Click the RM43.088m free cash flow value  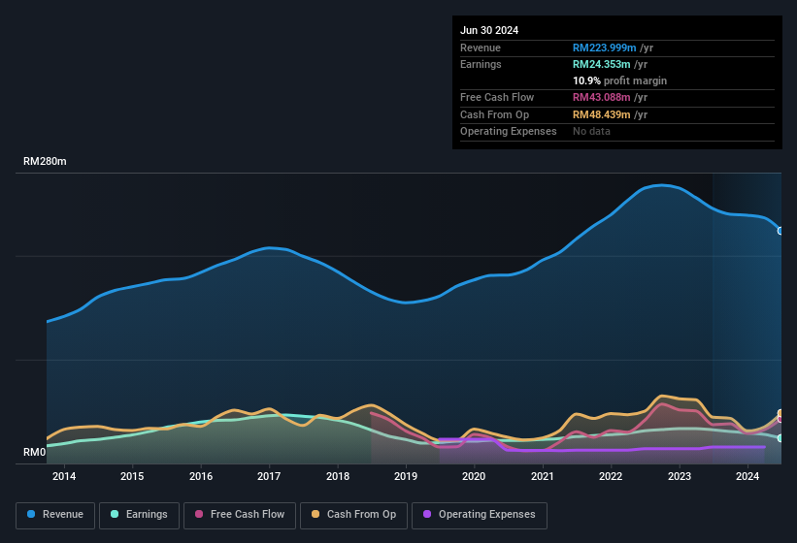tap(601, 97)
